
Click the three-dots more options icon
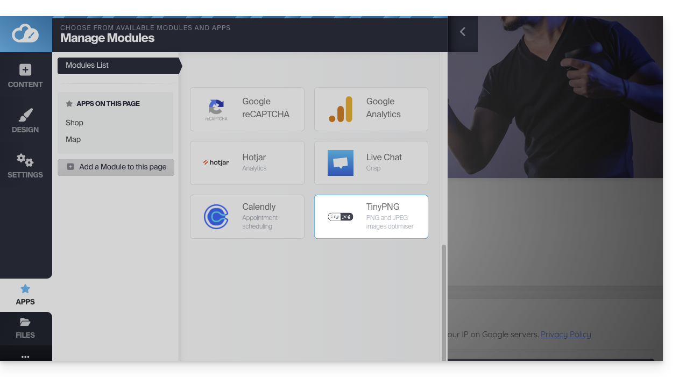click(25, 357)
